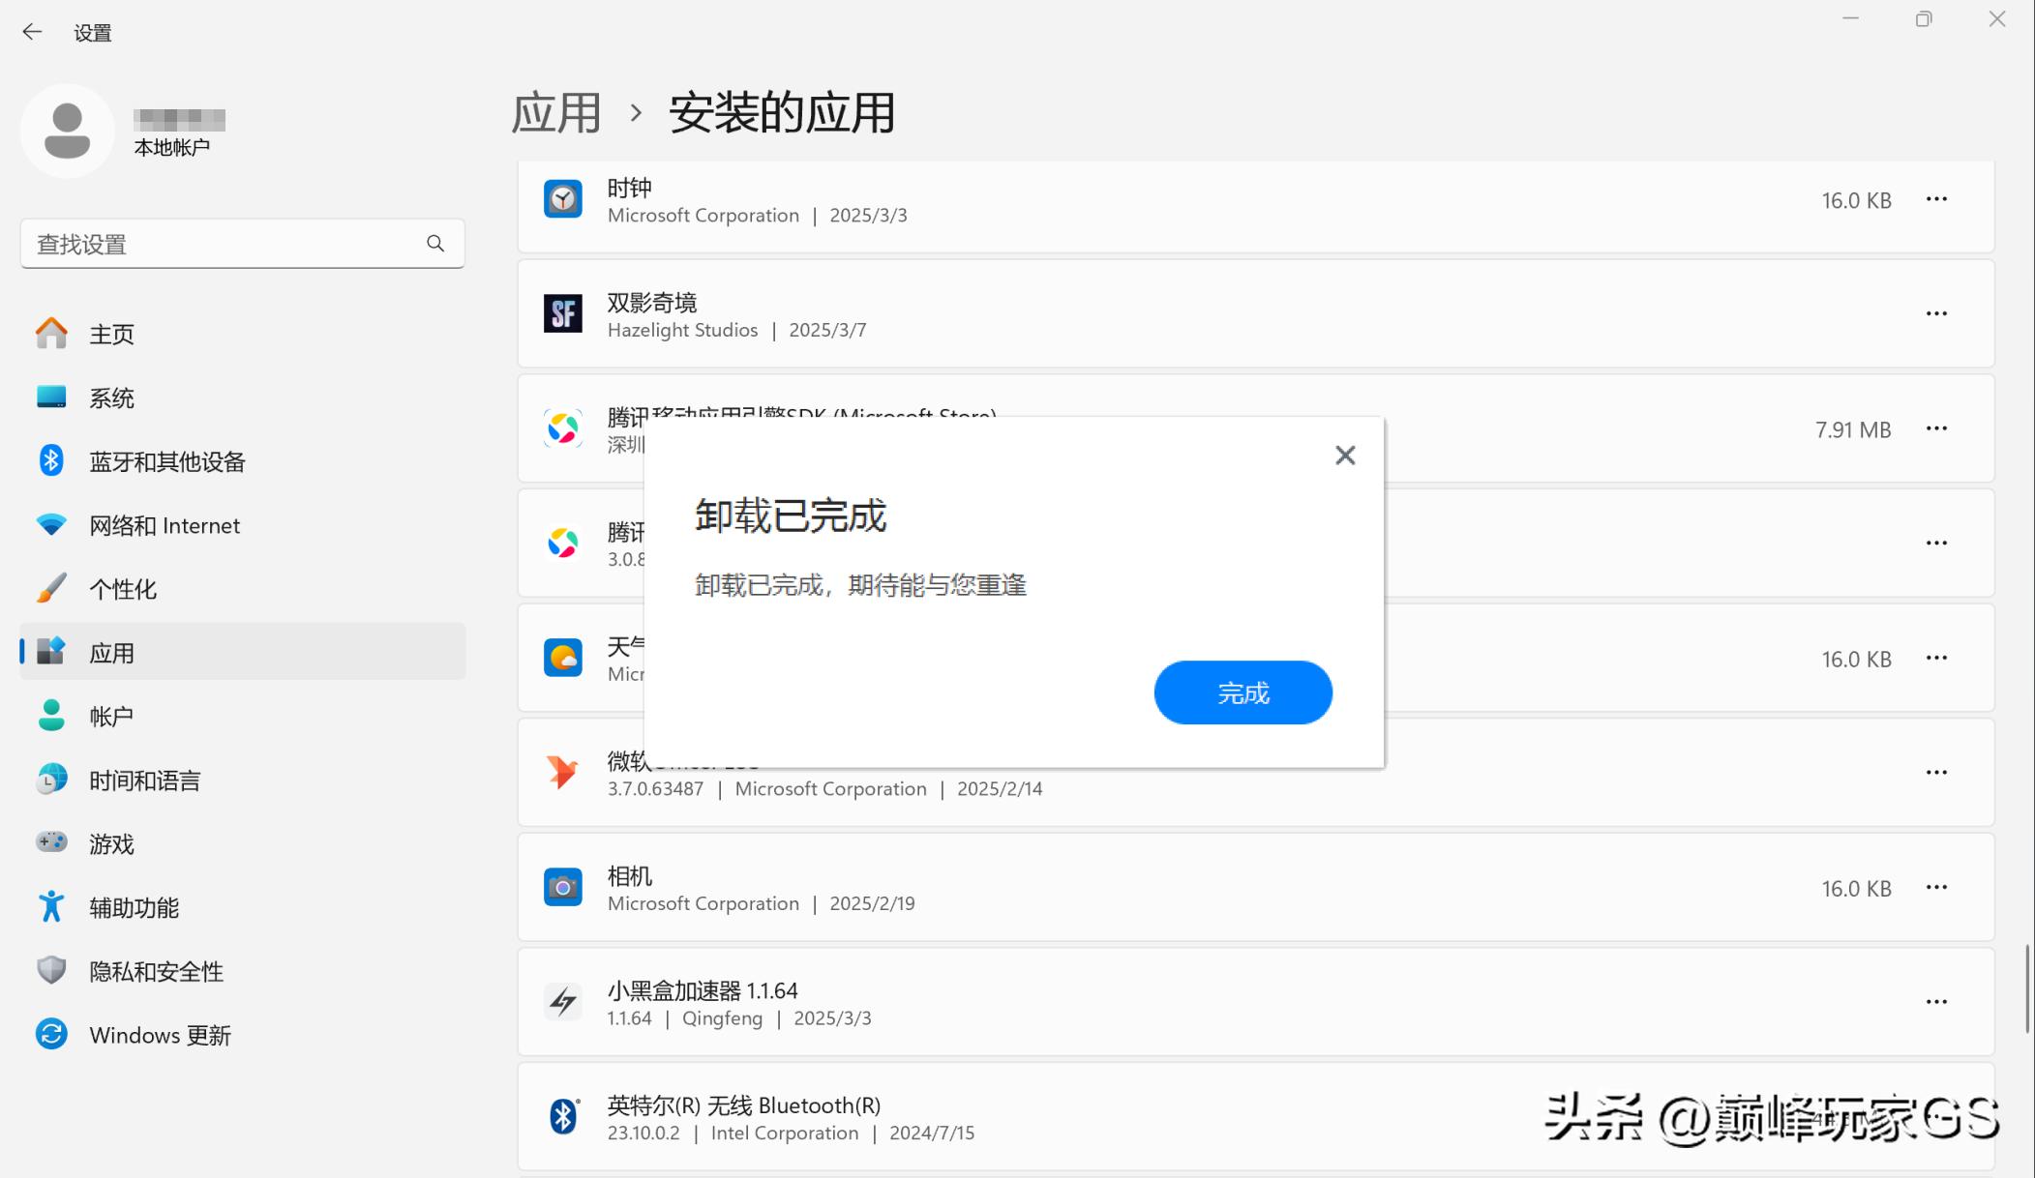
Task: Select 隐私和安全性 in the sidebar
Action: [155, 971]
